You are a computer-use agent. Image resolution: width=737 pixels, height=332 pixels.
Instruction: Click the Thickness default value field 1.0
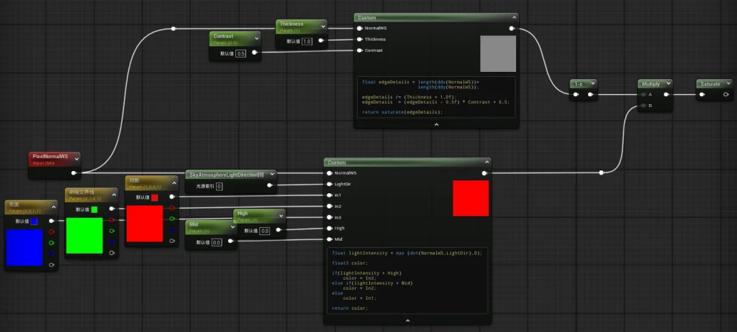coord(307,42)
